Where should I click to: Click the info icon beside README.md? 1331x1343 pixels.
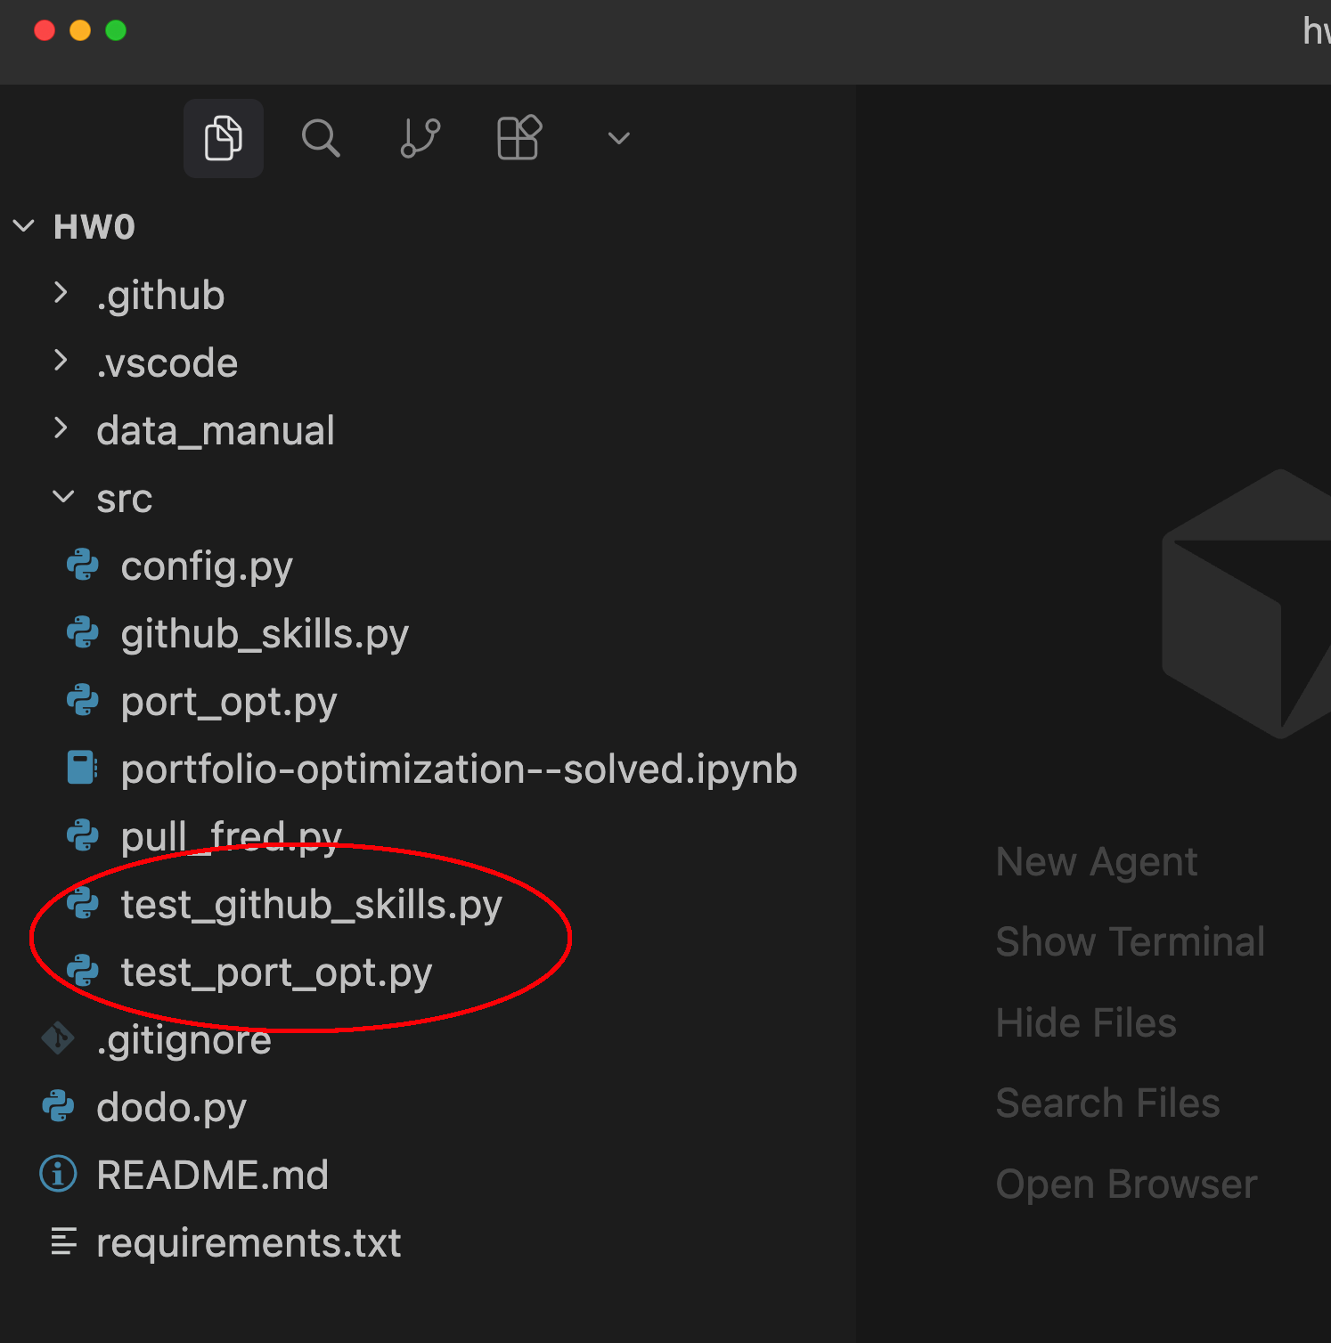pos(59,1174)
